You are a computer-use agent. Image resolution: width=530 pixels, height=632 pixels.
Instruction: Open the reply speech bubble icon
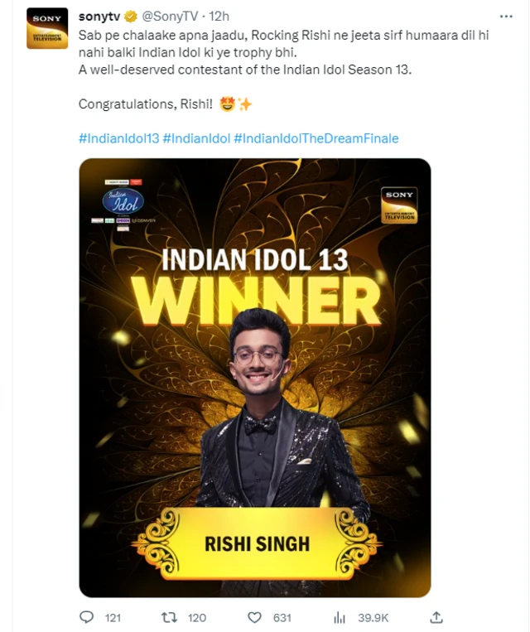click(86, 617)
